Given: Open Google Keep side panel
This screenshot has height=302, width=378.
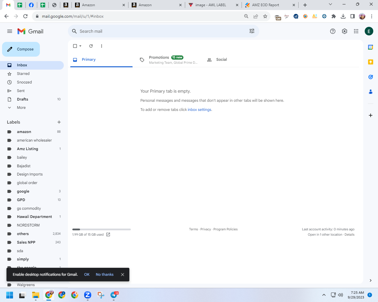Looking at the screenshot, I should tap(371, 62).
